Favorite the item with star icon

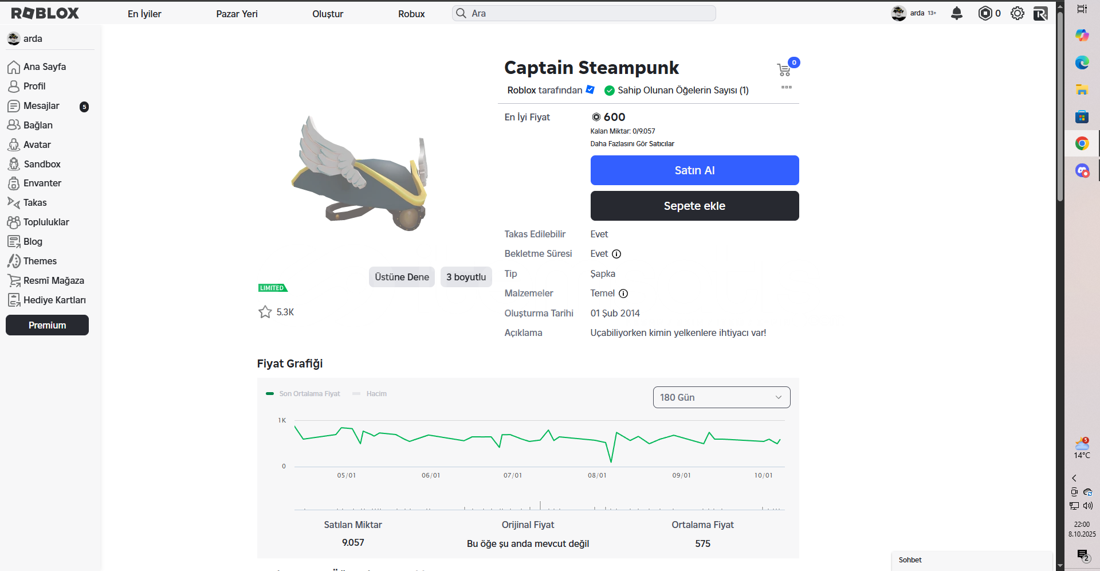pyautogui.click(x=265, y=312)
